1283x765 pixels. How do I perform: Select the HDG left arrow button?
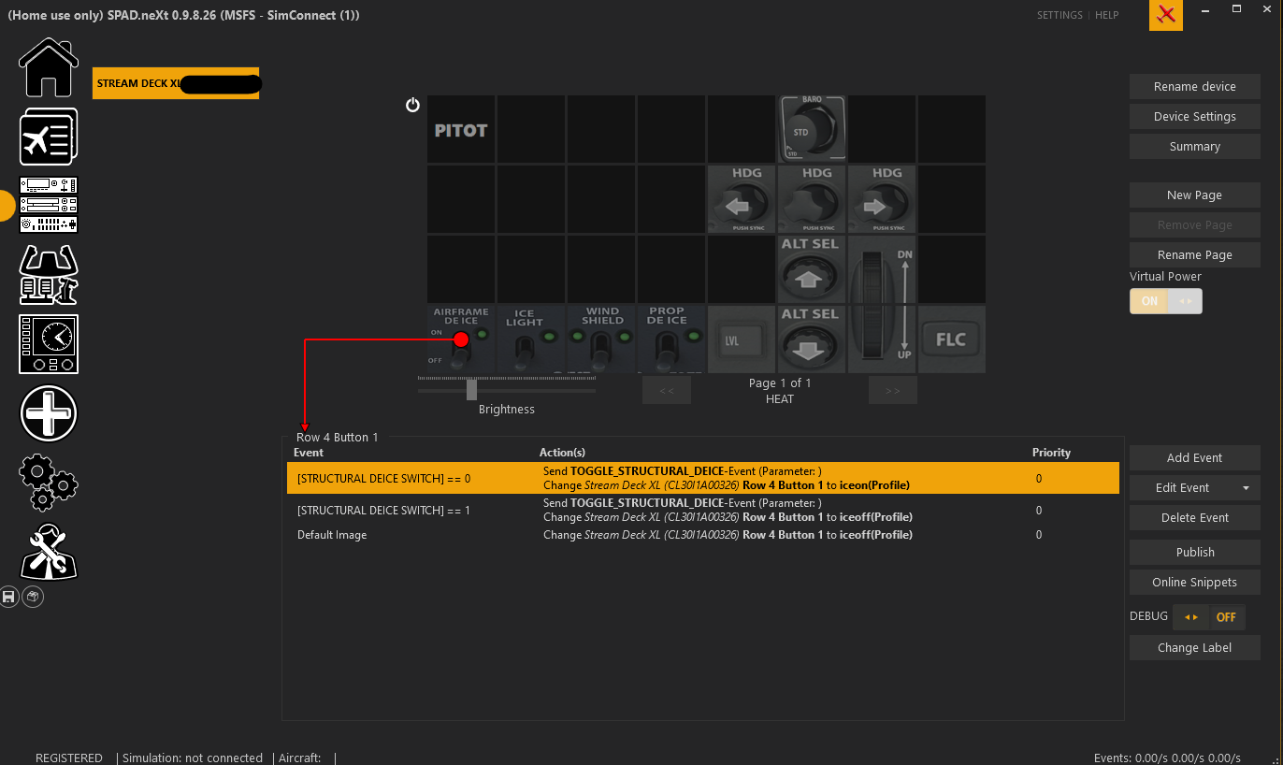coord(742,199)
